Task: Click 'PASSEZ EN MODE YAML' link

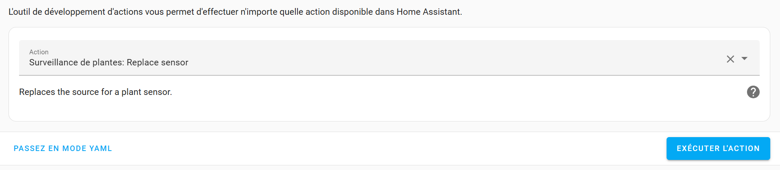Action: (63, 148)
